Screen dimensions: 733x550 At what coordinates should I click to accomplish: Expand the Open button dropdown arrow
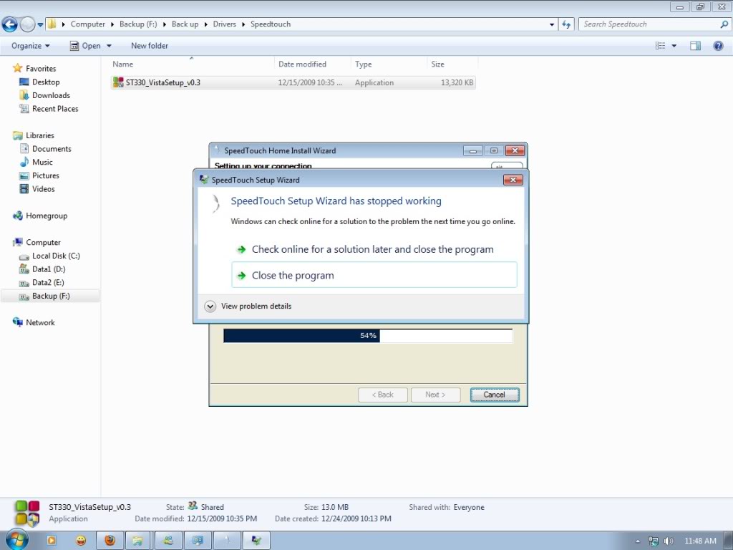coord(109,46)
